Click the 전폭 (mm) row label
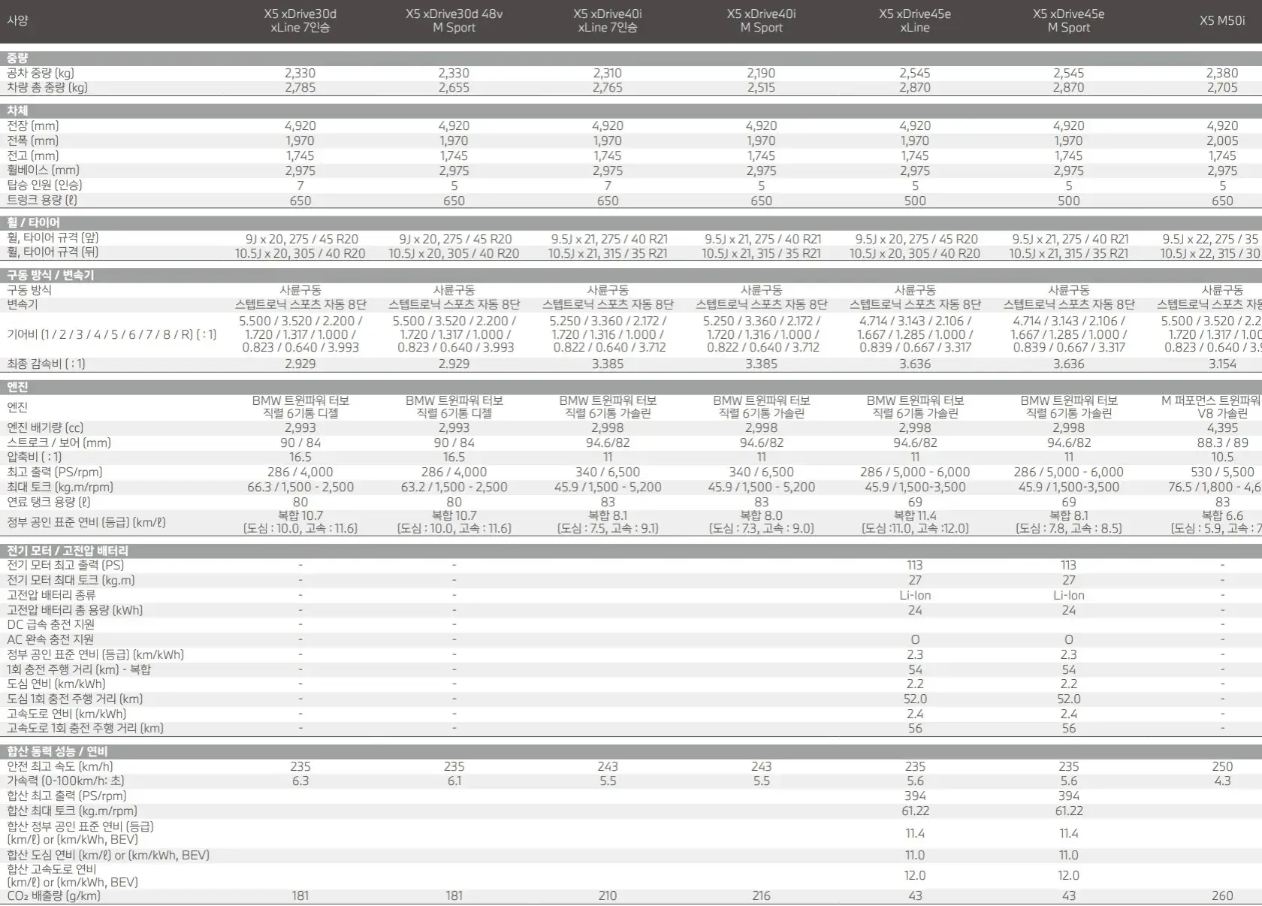Image resolution: width=1262 pixels, height=906 pixels. pyautogui.click(x=32, y=140)
